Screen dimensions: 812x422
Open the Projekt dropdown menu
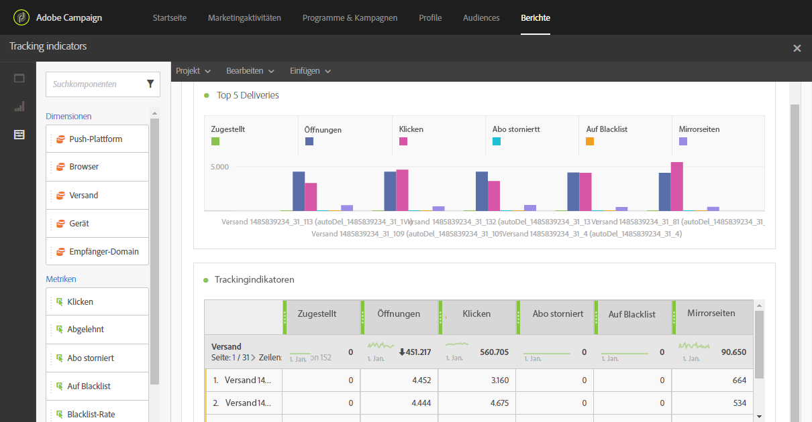point(193,71)
